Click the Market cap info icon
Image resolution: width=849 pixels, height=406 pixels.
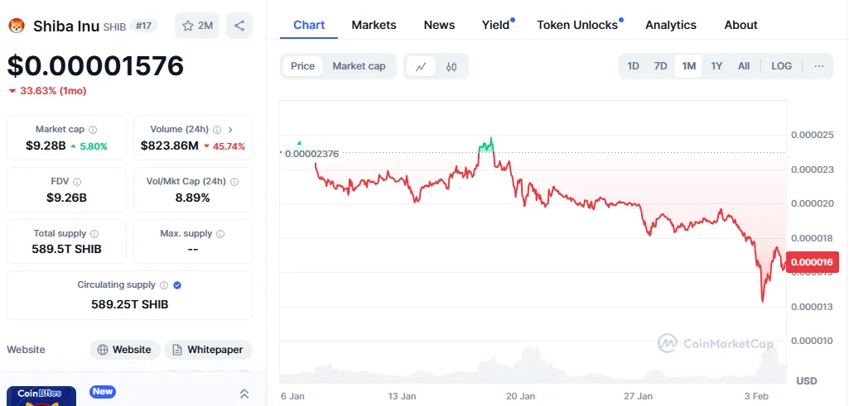click(x=93, y=130)
